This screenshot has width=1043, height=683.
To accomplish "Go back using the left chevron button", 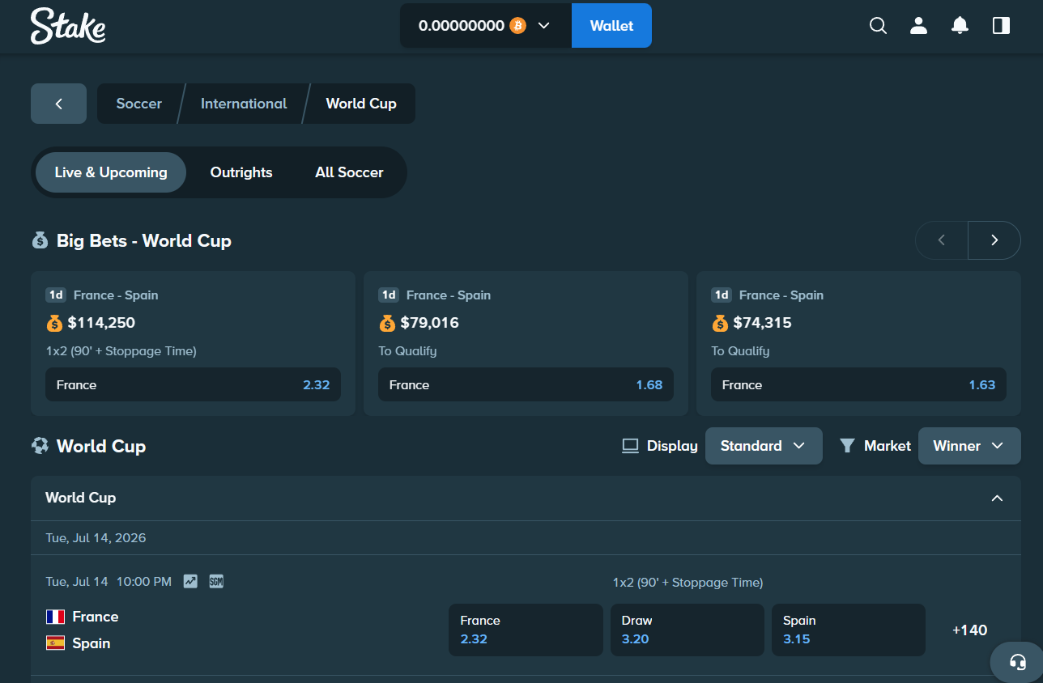I will (x=58, y=104).
